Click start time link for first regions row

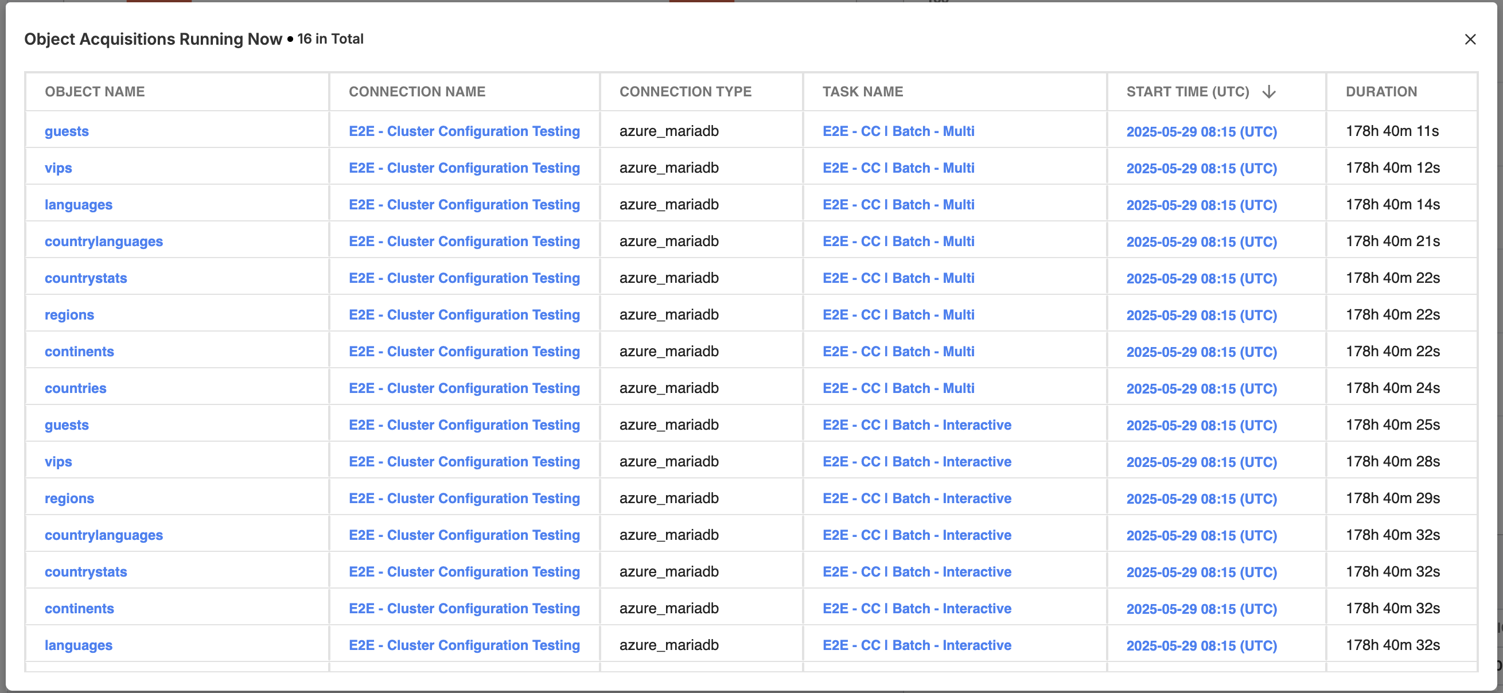1201,315
